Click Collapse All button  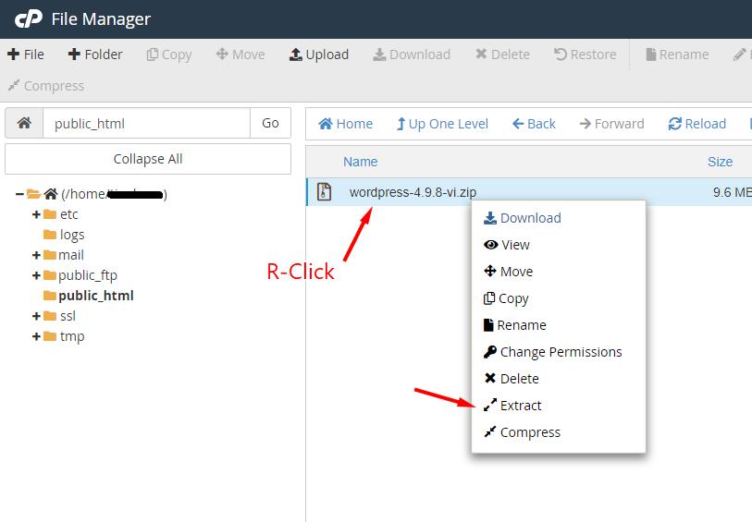[148, 159]
